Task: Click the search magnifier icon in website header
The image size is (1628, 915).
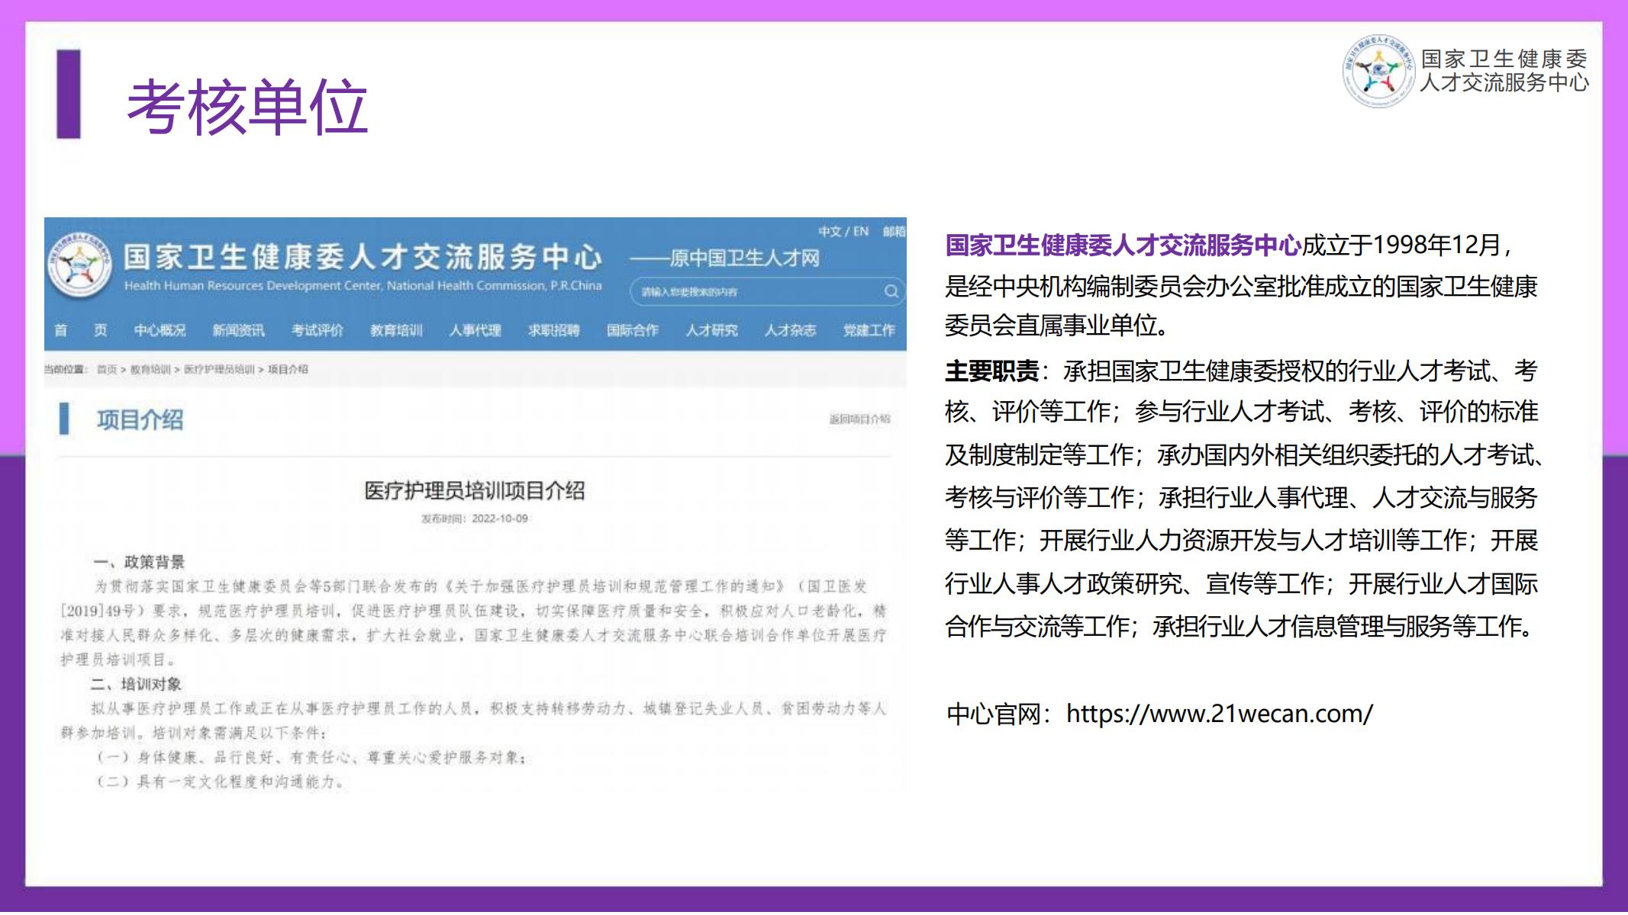Action: coord(891,291)
